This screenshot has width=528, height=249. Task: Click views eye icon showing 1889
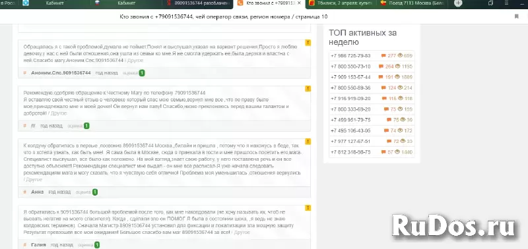(397, 77)
